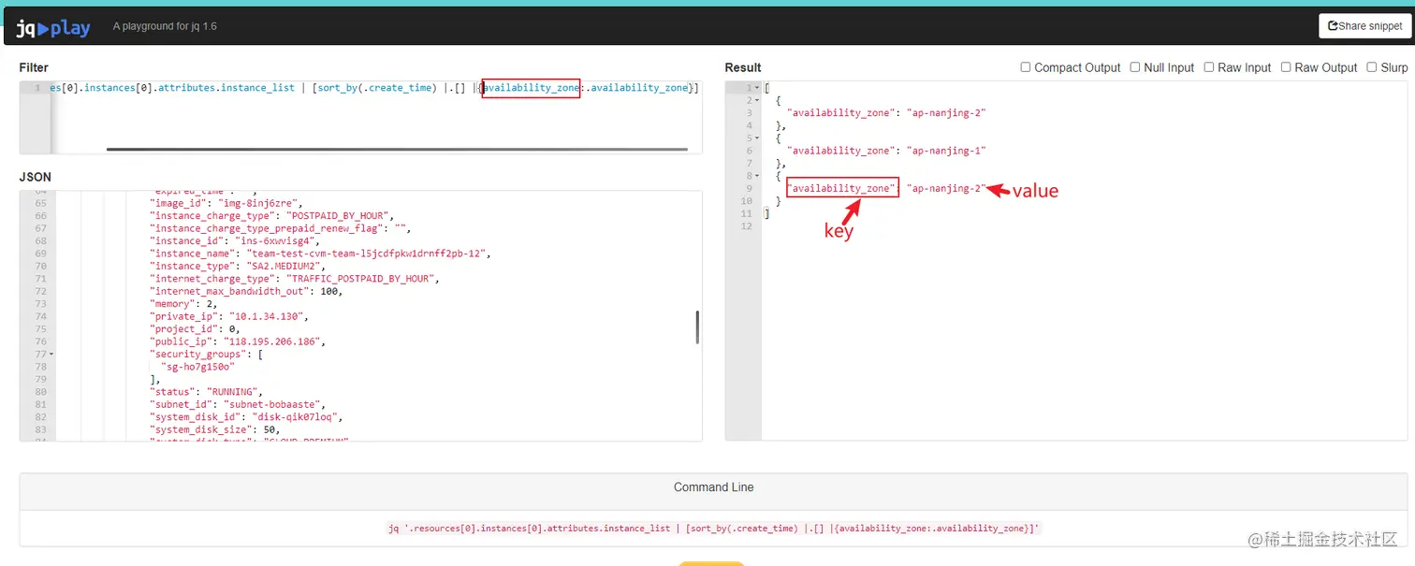Click "A playground for jq 1.6" text

point(165,26)
